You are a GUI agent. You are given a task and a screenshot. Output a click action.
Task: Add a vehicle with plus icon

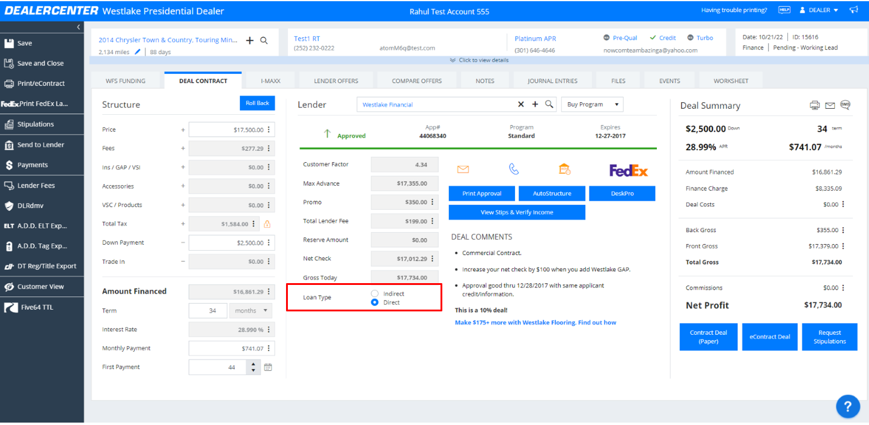[250, 40]
